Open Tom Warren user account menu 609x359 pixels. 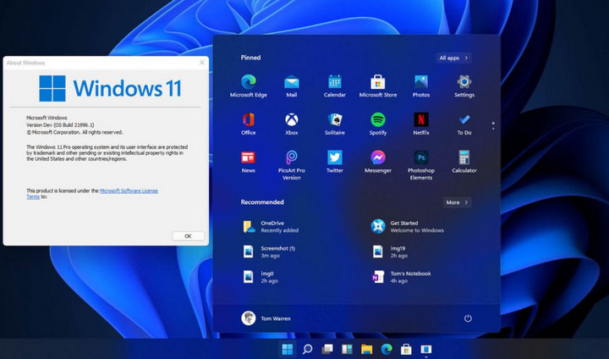(266, 318)
